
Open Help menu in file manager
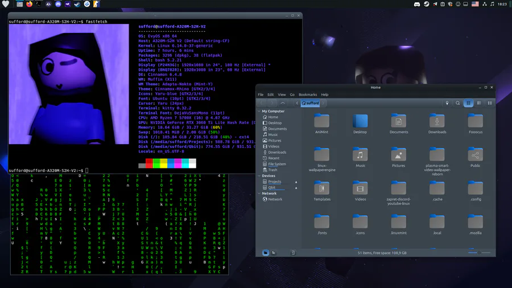tap(325, 94)
